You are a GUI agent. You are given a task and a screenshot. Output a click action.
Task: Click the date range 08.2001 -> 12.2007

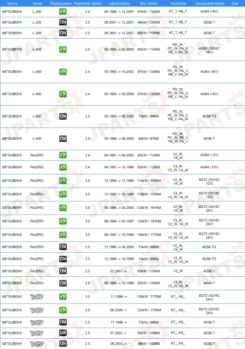pyautogui.click(x=119, y=22)
